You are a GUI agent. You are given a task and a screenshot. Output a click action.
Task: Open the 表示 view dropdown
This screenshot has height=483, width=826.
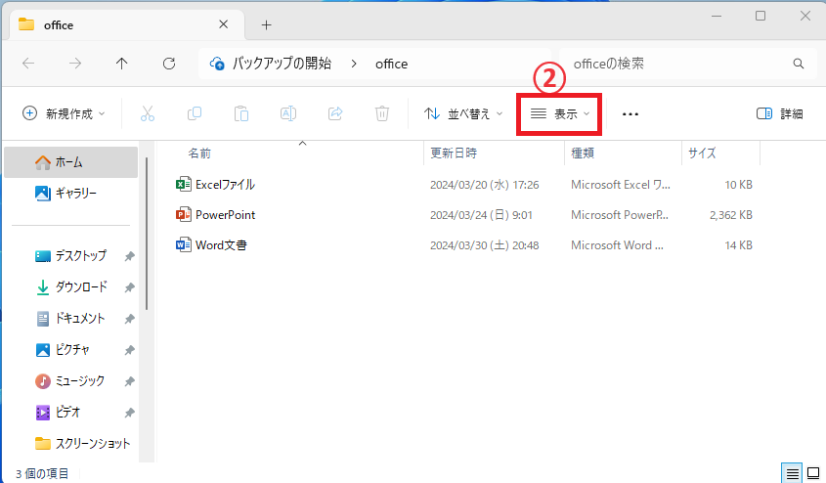click(559, 113)
